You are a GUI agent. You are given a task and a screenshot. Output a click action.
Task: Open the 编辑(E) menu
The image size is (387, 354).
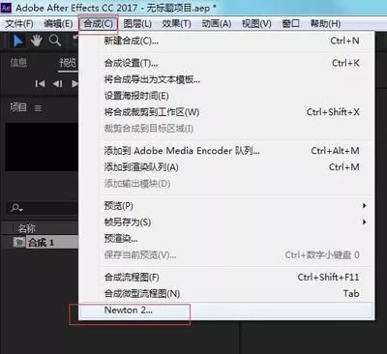click(x=58, y=23)
